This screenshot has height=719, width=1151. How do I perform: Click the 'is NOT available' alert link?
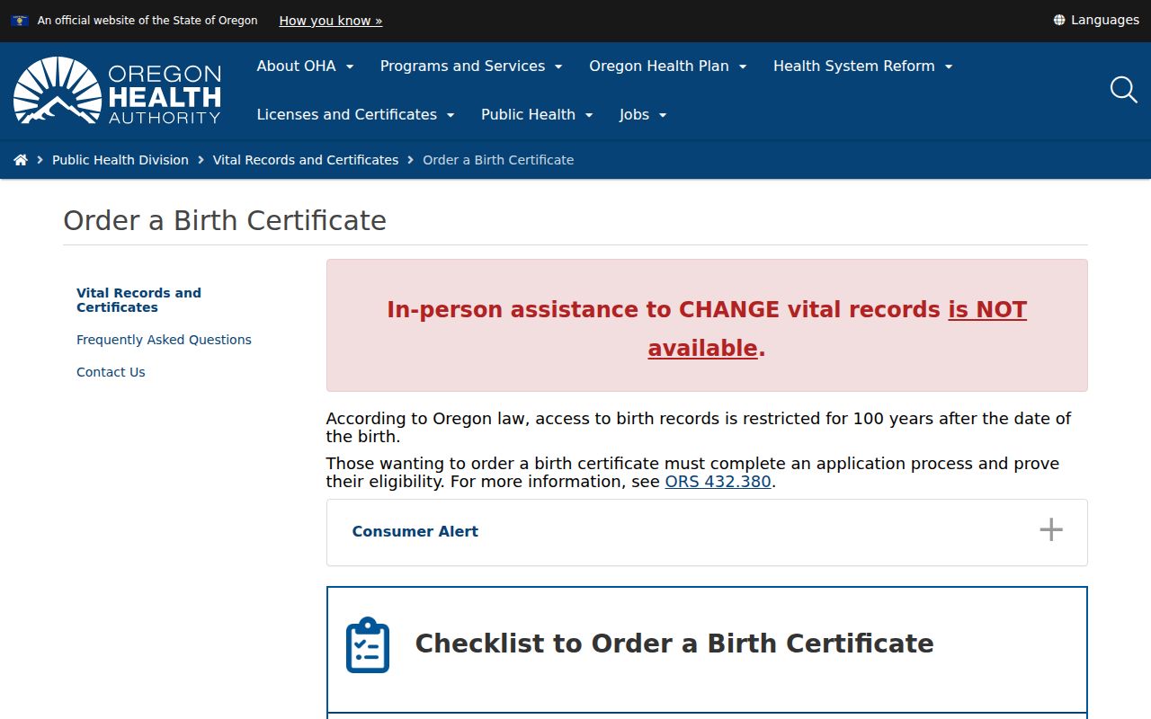pos(837,329)
